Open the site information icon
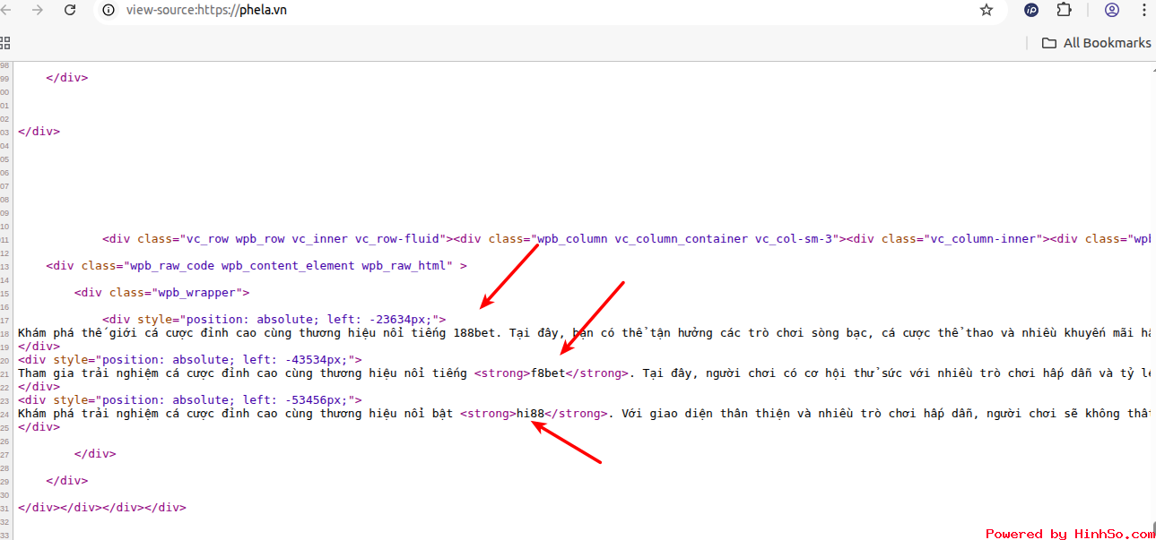 pos(109,10)
